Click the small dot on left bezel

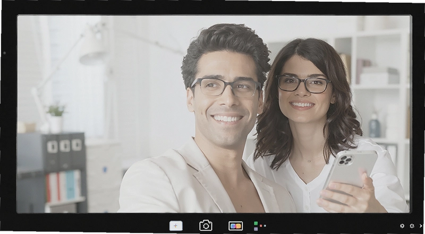(4, 53)
